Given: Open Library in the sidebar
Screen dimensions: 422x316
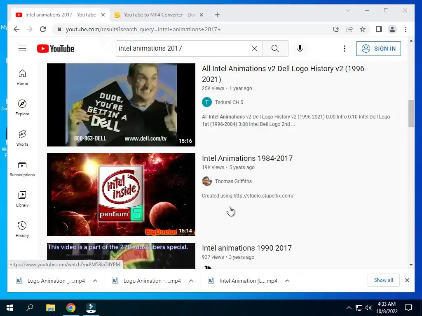Looking at the screenshot, I should pyautogui.click(x=22, y=199).
